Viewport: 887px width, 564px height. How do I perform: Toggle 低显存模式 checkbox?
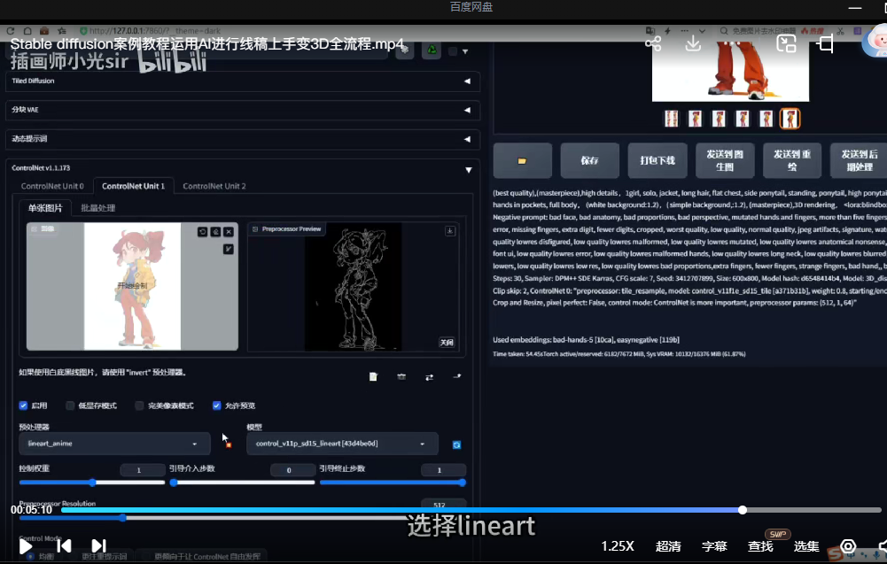[x=70, y=406]
